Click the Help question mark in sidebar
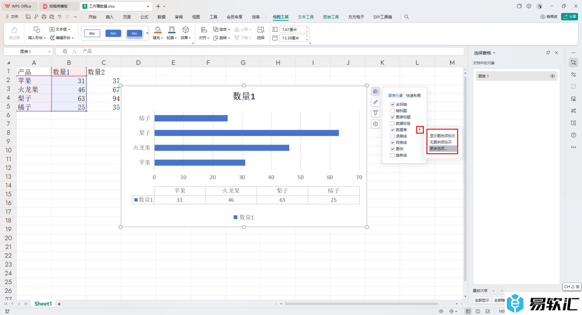582x315 pixels. pyautogui.click(x=573, y=135)
